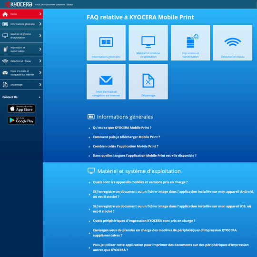Expand 'Qu'est-ce que KYOCERA Mobile Print ?' question

[x=122, y=128]
